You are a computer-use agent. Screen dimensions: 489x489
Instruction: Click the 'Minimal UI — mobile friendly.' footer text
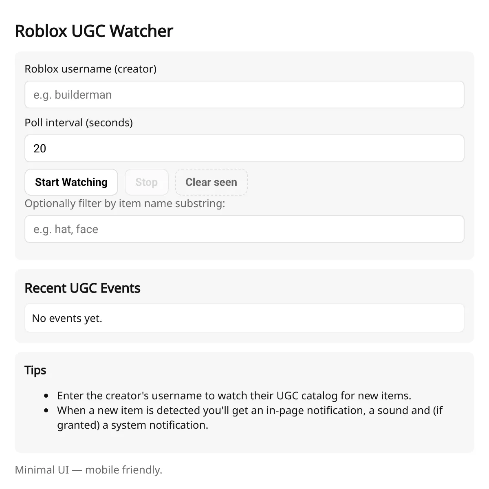click(88, 470)
